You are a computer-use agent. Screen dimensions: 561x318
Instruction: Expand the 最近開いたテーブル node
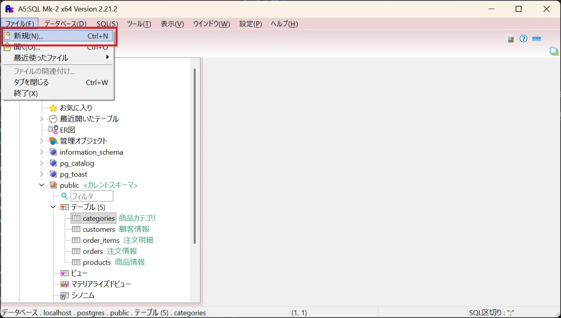[42, 119]
